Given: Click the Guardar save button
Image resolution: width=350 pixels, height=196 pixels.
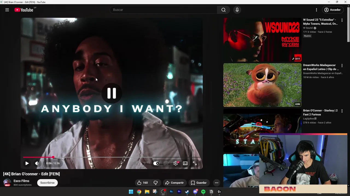Looking at the screenshot, I should point(199,183).
